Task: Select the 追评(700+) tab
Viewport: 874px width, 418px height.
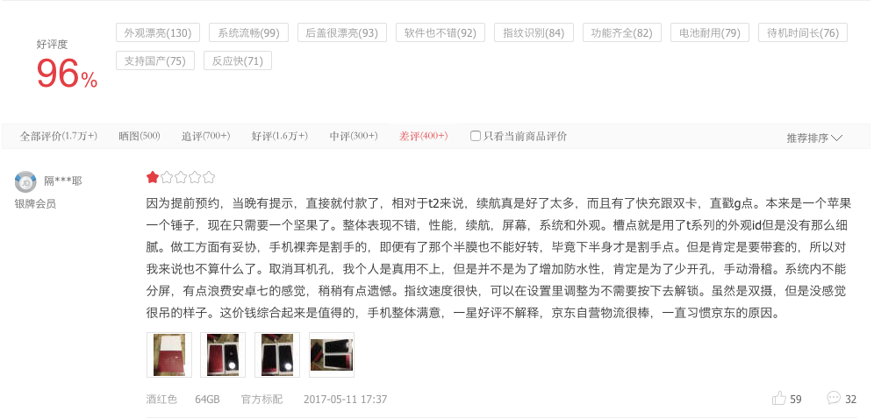Action: click(205, 136)
